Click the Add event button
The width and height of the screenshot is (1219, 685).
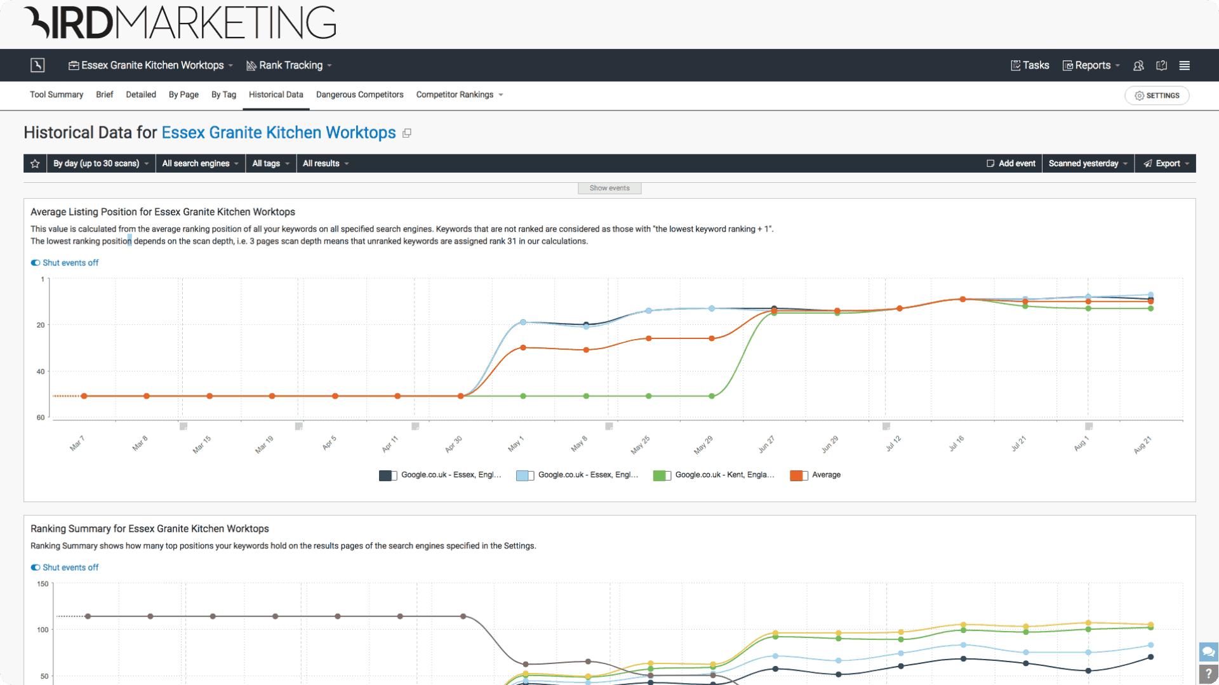click(1011, 164)
